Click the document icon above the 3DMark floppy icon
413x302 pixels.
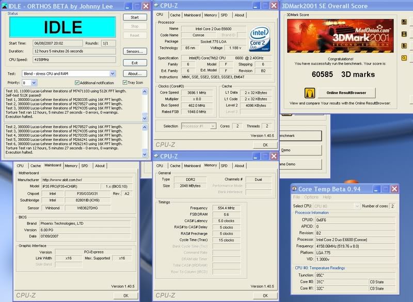pyautogui.click(x=404, y=22)
